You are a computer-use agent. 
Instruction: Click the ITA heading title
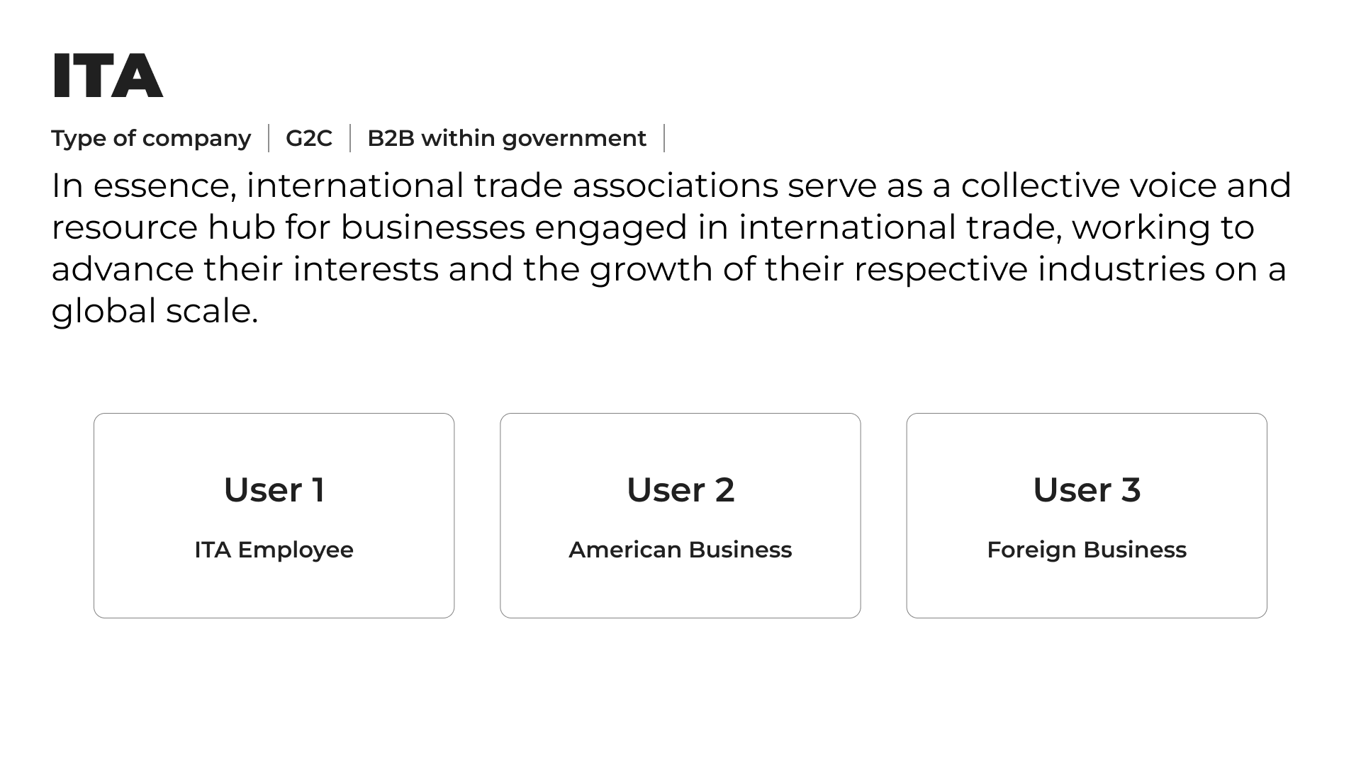(x=108, y=76)
